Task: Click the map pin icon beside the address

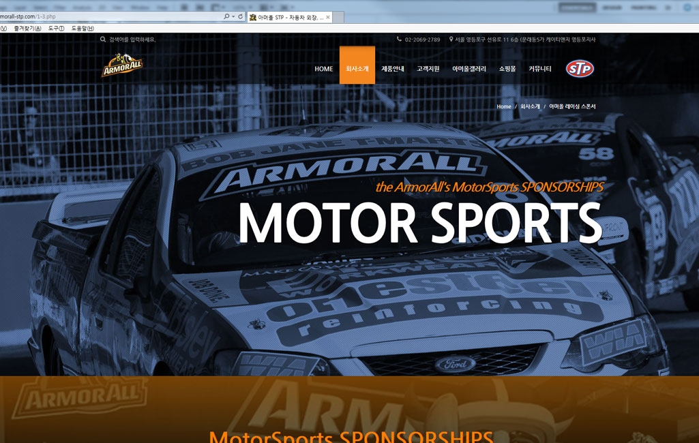Action: [x=451, y=40]
